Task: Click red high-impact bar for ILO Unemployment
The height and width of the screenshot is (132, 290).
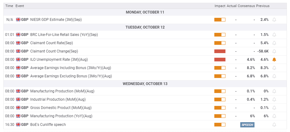Action: 220,60
